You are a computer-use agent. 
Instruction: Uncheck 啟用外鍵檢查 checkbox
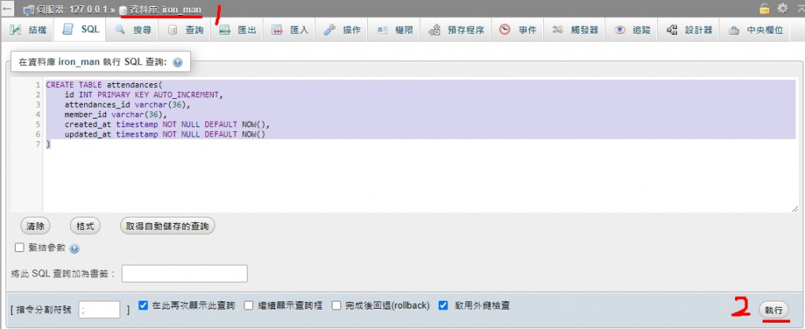pos(443,305)
